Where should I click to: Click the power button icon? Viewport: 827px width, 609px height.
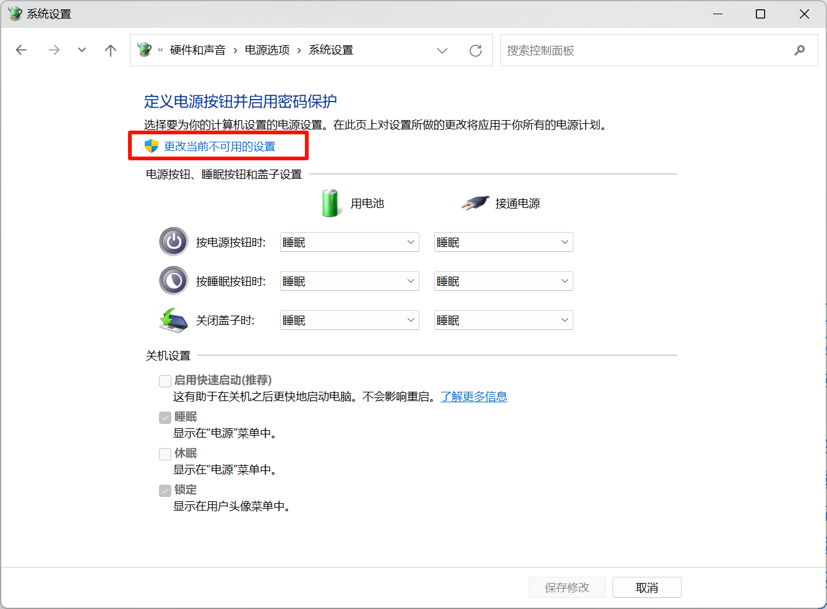click(x=173, y=241)
